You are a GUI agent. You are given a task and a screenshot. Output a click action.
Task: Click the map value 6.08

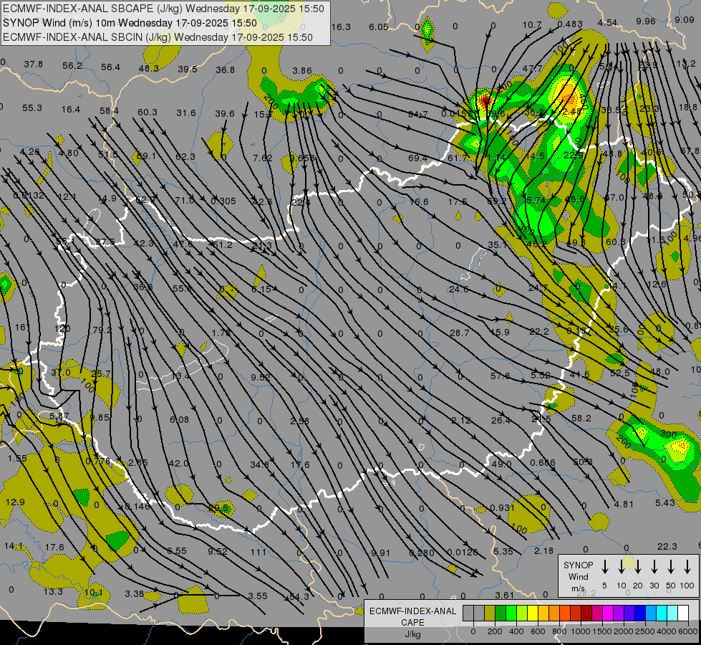[179, 419]
